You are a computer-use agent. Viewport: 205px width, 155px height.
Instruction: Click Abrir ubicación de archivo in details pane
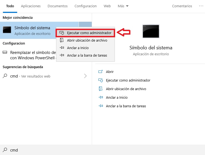pyautogui.click(x=126, y=89)
